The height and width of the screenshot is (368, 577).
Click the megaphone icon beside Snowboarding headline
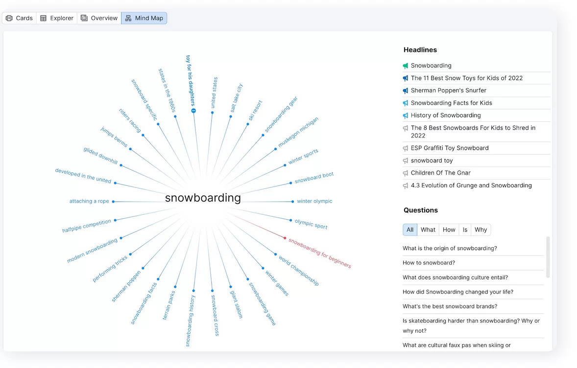coord(406,66)
